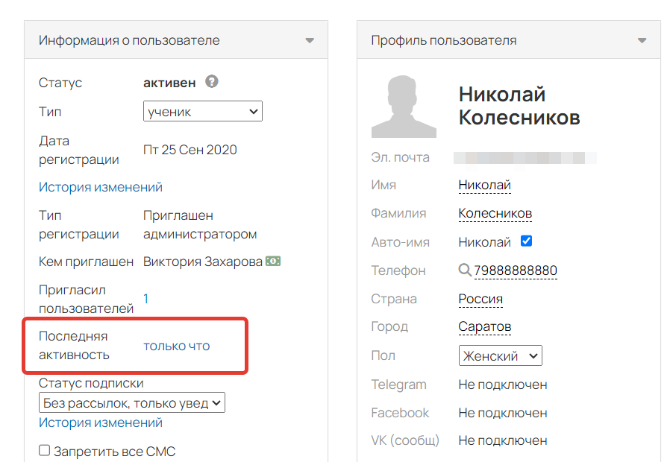Image resolution: width=670 pixels, height=462 pixels.
Task: Click the status help question mark icon
Action: (211, 82)
